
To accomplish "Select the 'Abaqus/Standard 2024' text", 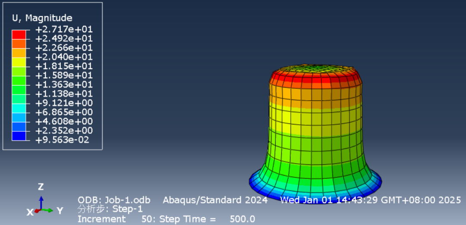I will pyautogui.click(x=215, y=200).
